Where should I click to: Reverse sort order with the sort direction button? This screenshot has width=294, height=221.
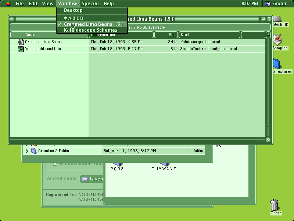click(268, 35)
